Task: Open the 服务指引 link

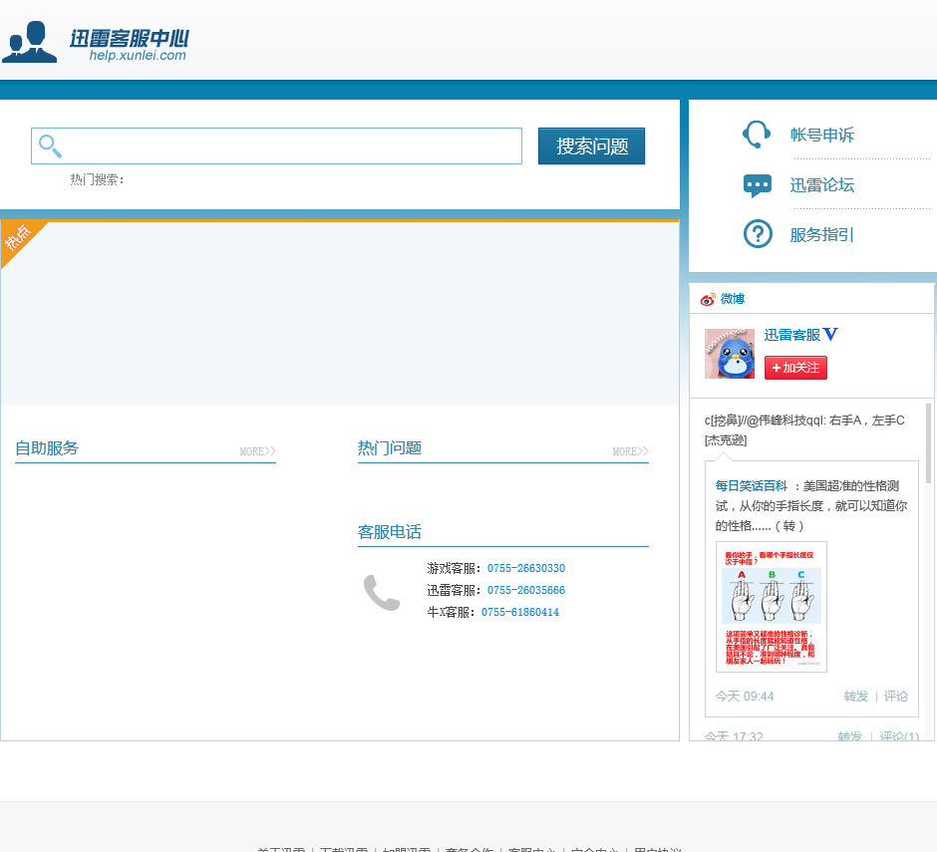Action: pyautogui.click(x=821, y=235)
